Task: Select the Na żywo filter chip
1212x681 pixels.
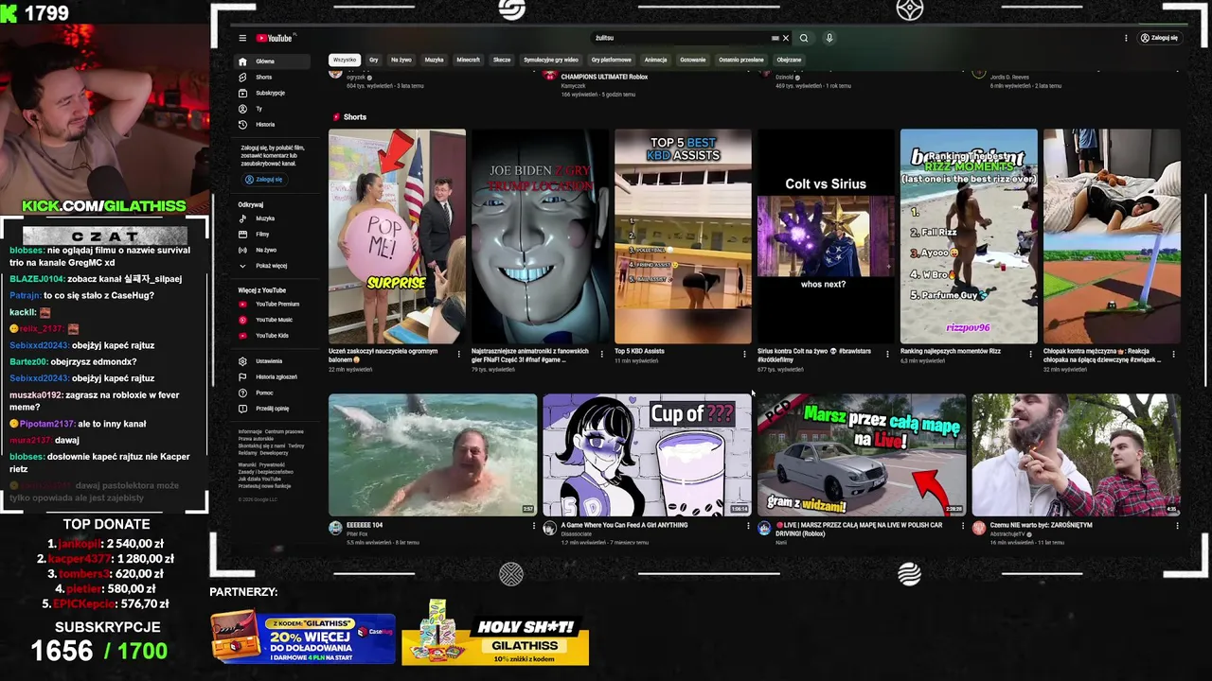Action: tap(401, 60)
